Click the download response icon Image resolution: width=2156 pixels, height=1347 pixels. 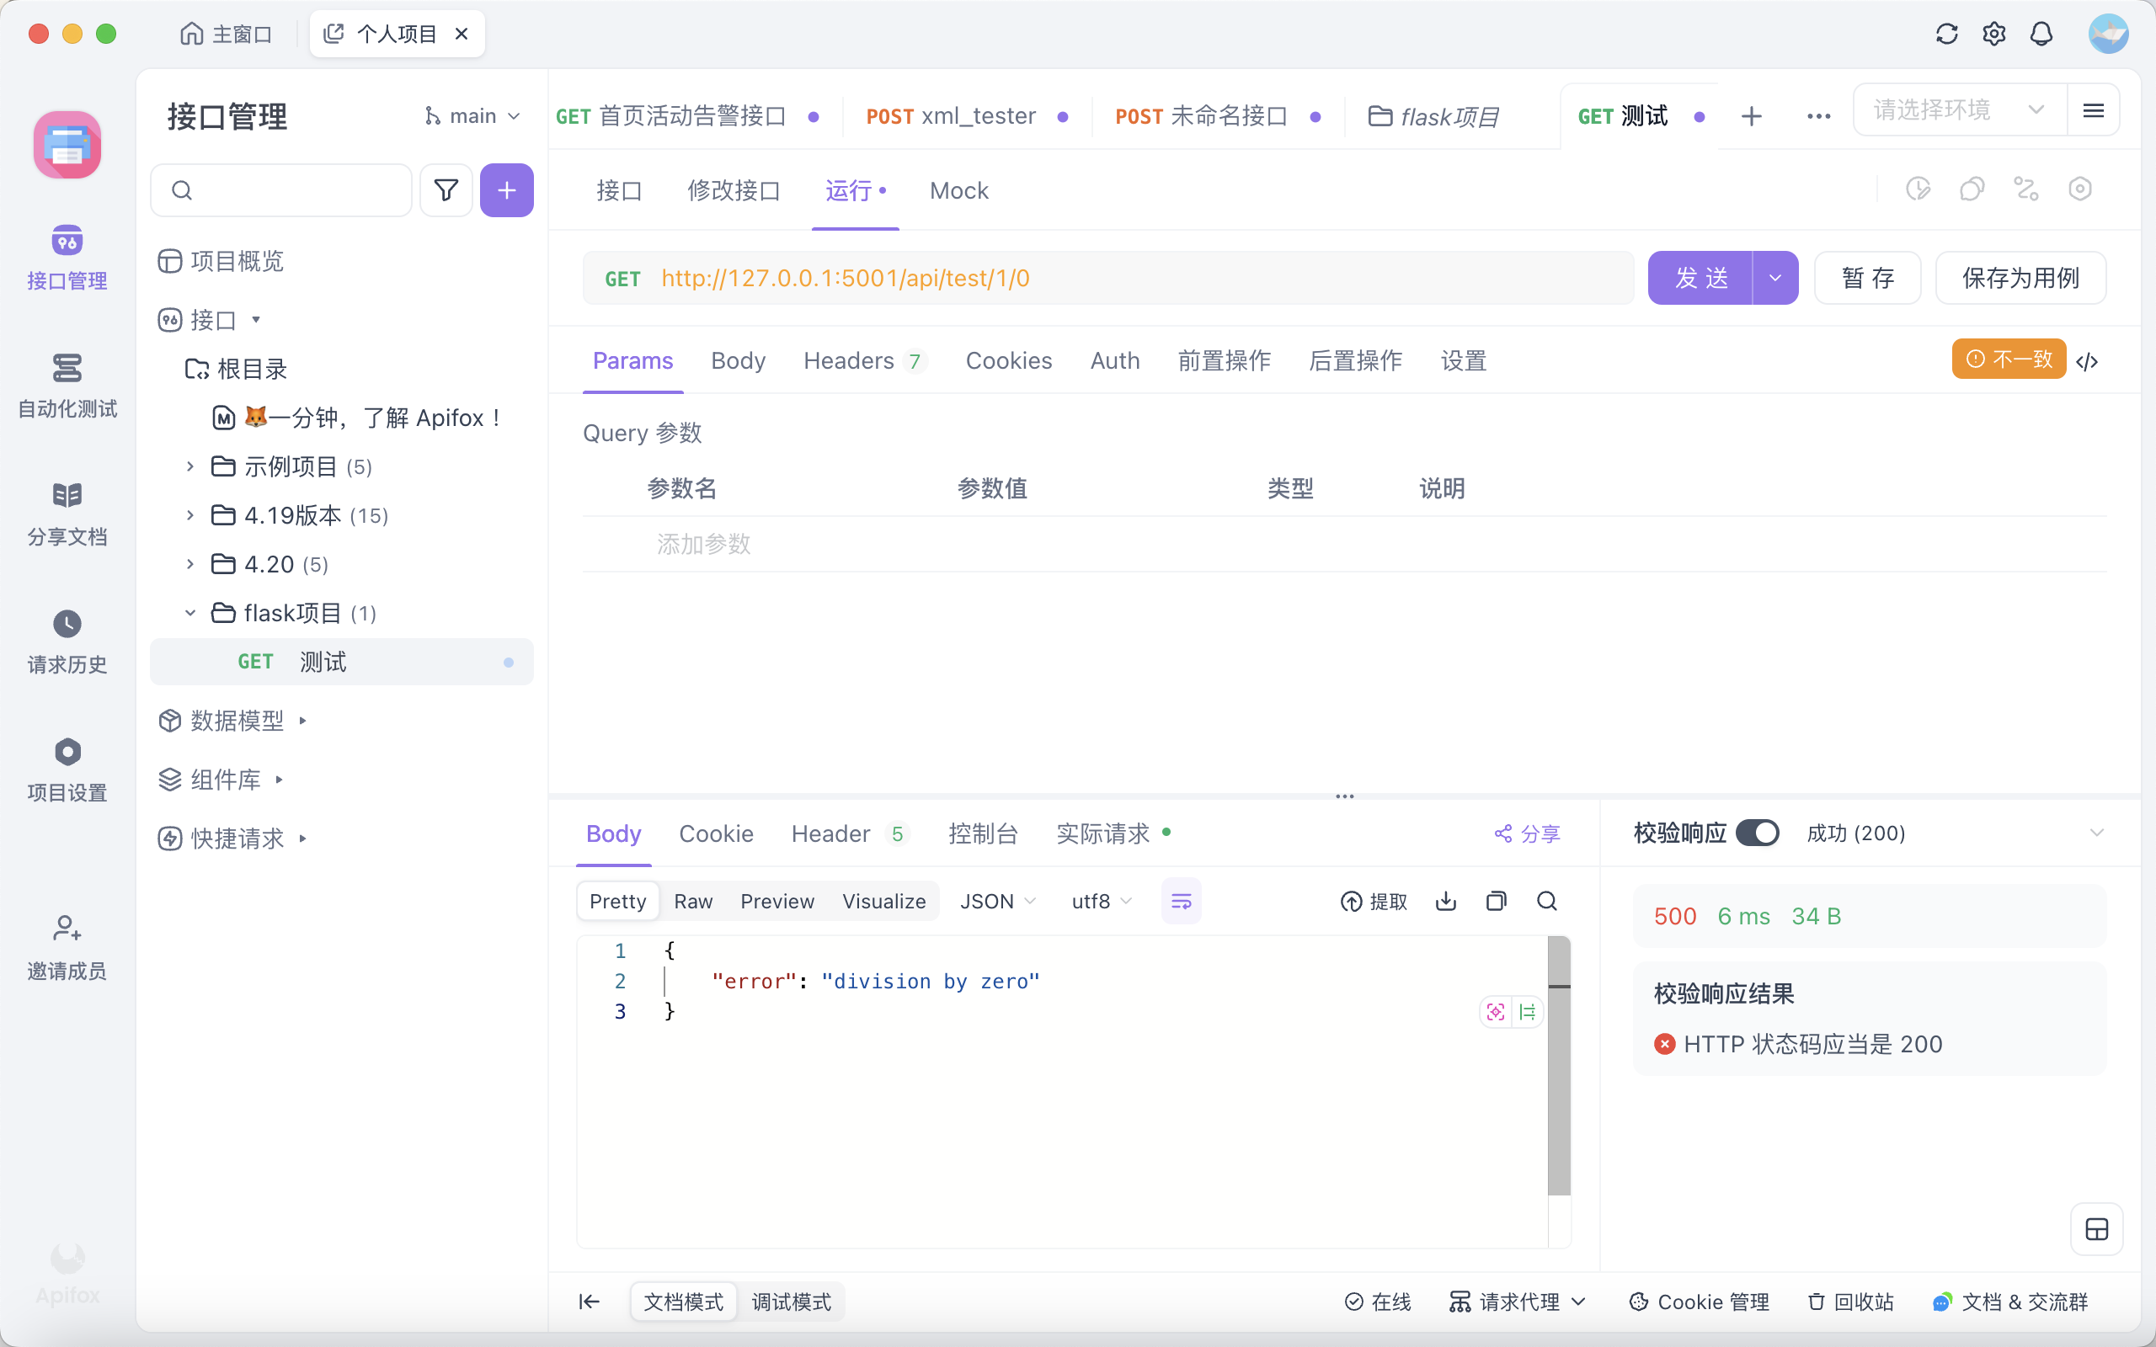point(1446,901)
